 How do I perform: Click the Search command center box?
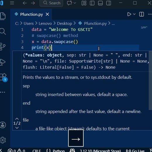[x=51, y=3]
